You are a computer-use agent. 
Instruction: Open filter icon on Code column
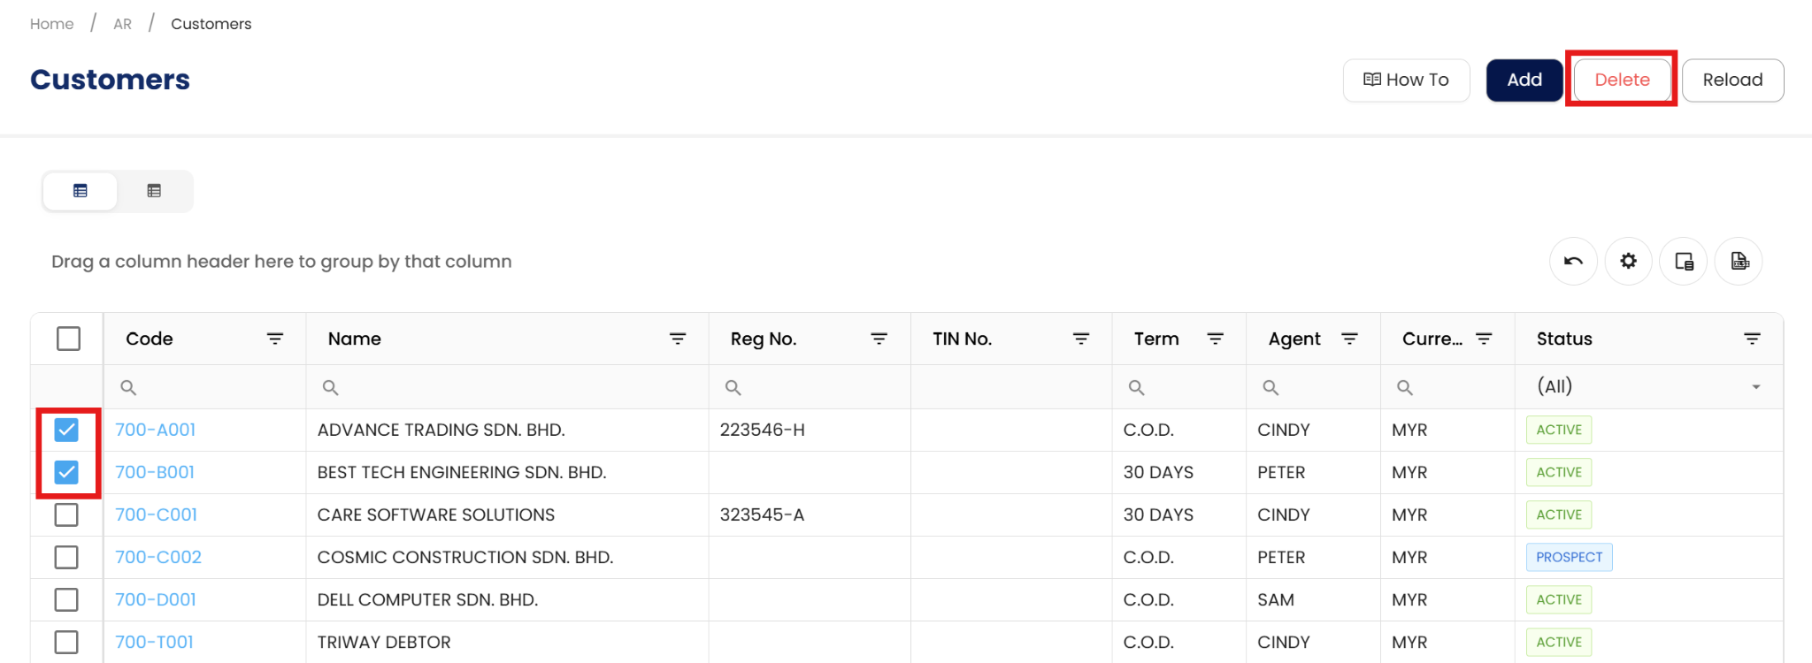click(x=275, y=339)
